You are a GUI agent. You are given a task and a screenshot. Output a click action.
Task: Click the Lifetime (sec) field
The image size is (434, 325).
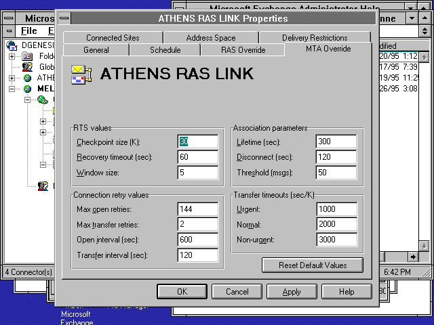pyautogui.click(x=336, y=142)
